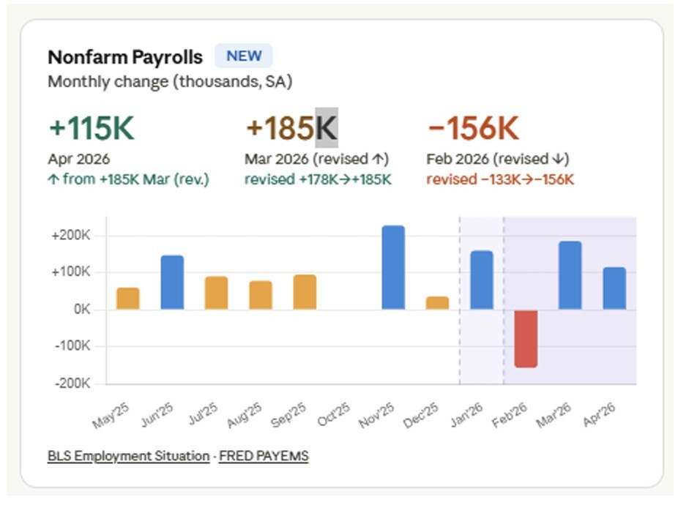Select the Jan'26 blue bar
This screenshot has height=505, width=678.
pos(482,280)
